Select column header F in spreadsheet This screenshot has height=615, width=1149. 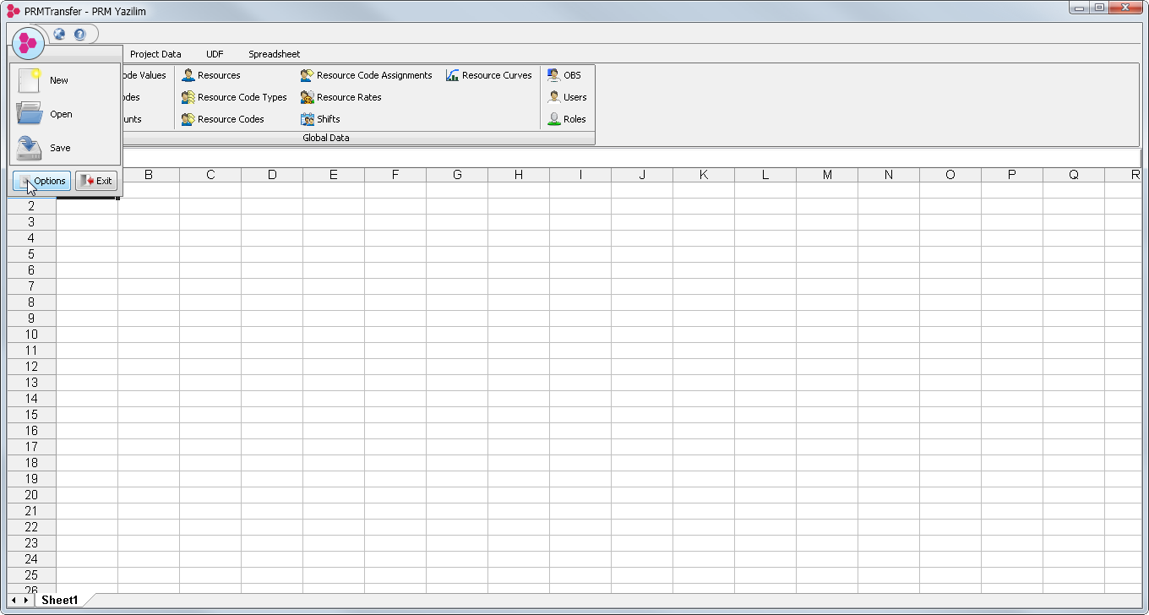coord(395,175)
